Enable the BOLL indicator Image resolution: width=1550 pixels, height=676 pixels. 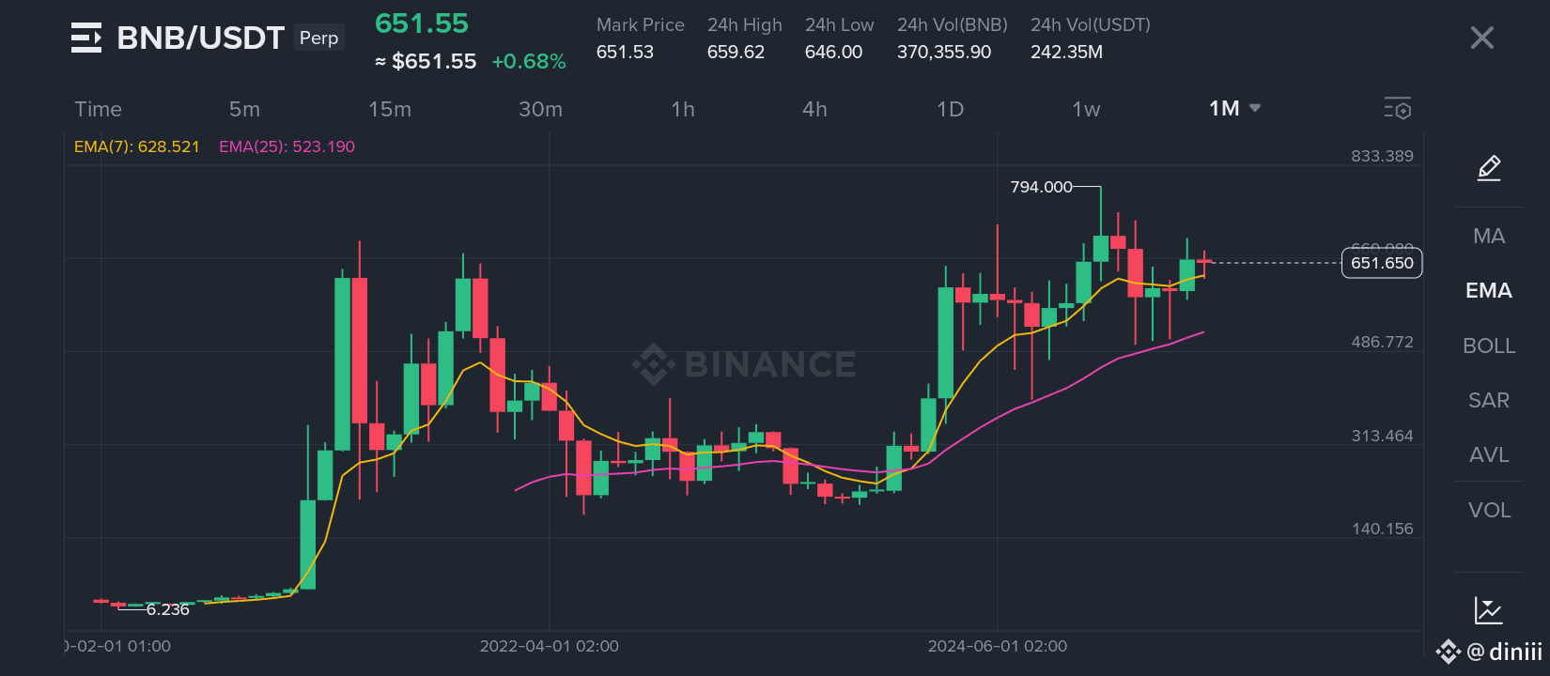(x=1489, y=346)
